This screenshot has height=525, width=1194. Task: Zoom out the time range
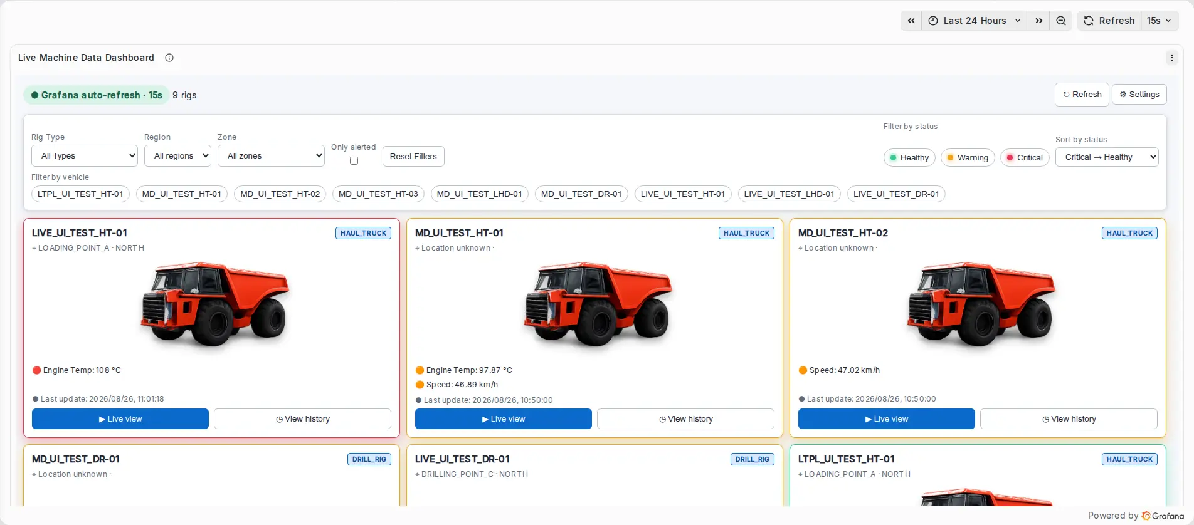[1061, 21]
